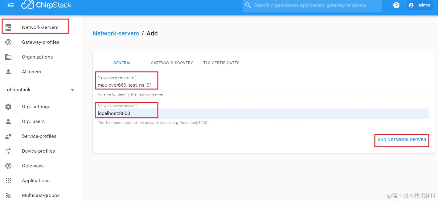Click the All users person icon
Viewport: 438px width, 201px height.
8,72
